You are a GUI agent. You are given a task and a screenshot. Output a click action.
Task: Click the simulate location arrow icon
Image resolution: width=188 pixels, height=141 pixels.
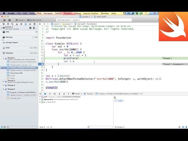[69, 94]
